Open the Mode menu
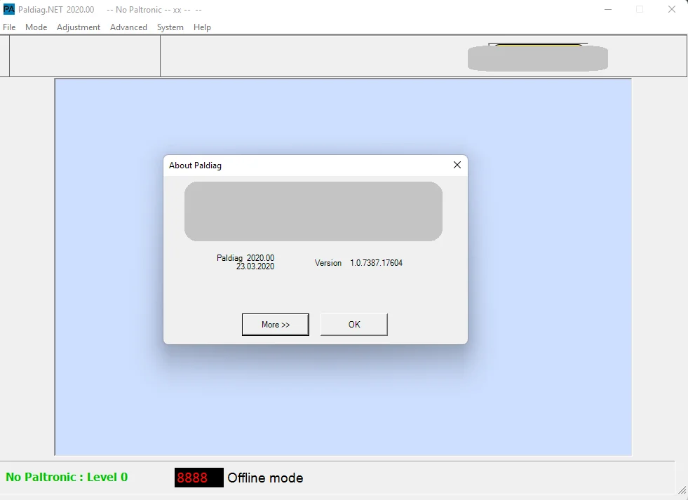This screenshot has height=500, width=688. point(36,27)
